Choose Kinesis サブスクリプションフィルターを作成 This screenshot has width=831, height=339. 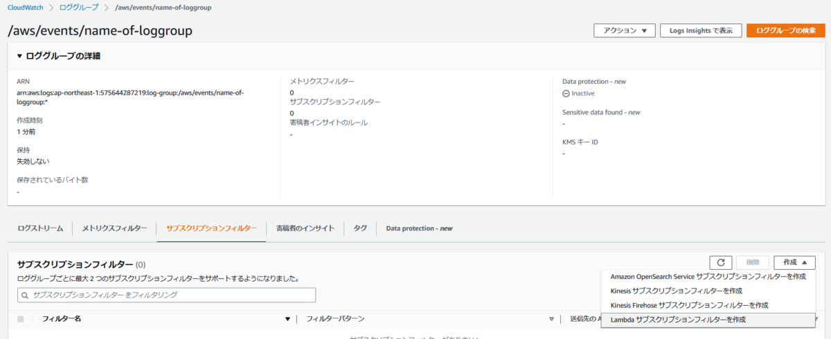click(708, 291)
